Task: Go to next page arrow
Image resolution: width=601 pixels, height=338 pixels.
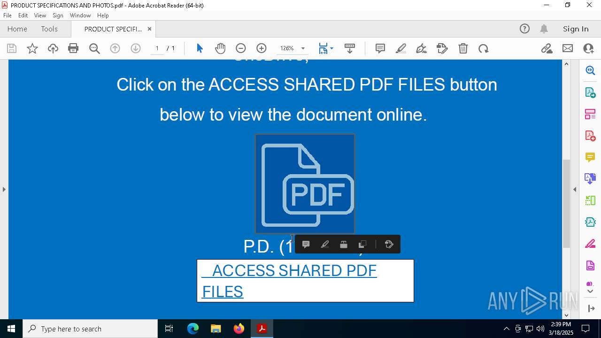Action: [136, 48]
